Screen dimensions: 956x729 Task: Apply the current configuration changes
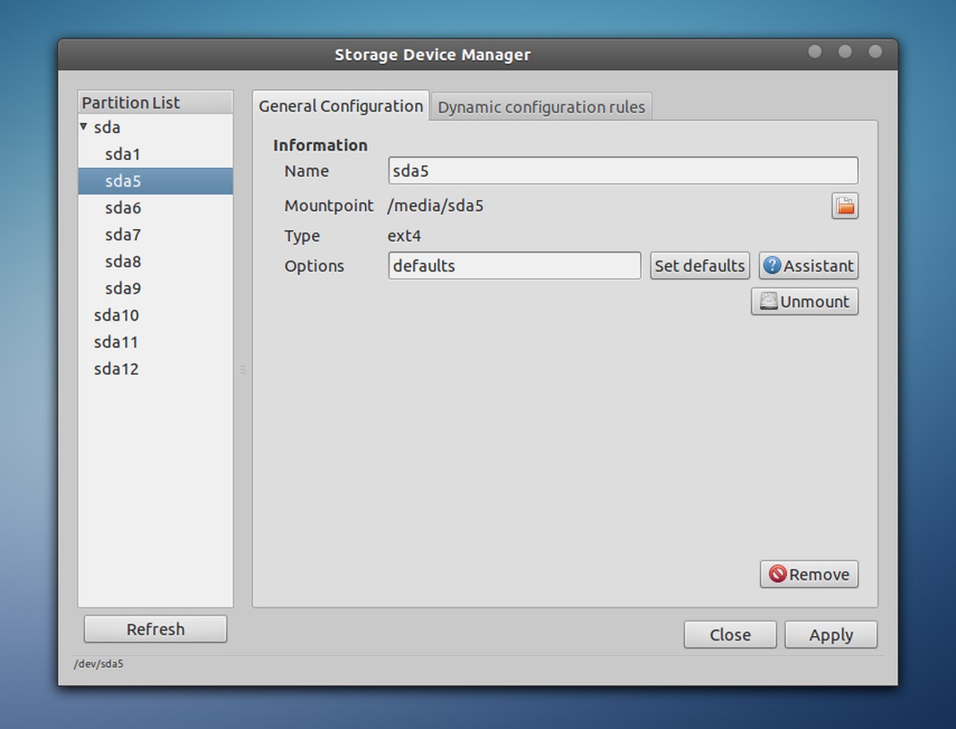click(831, 634)
